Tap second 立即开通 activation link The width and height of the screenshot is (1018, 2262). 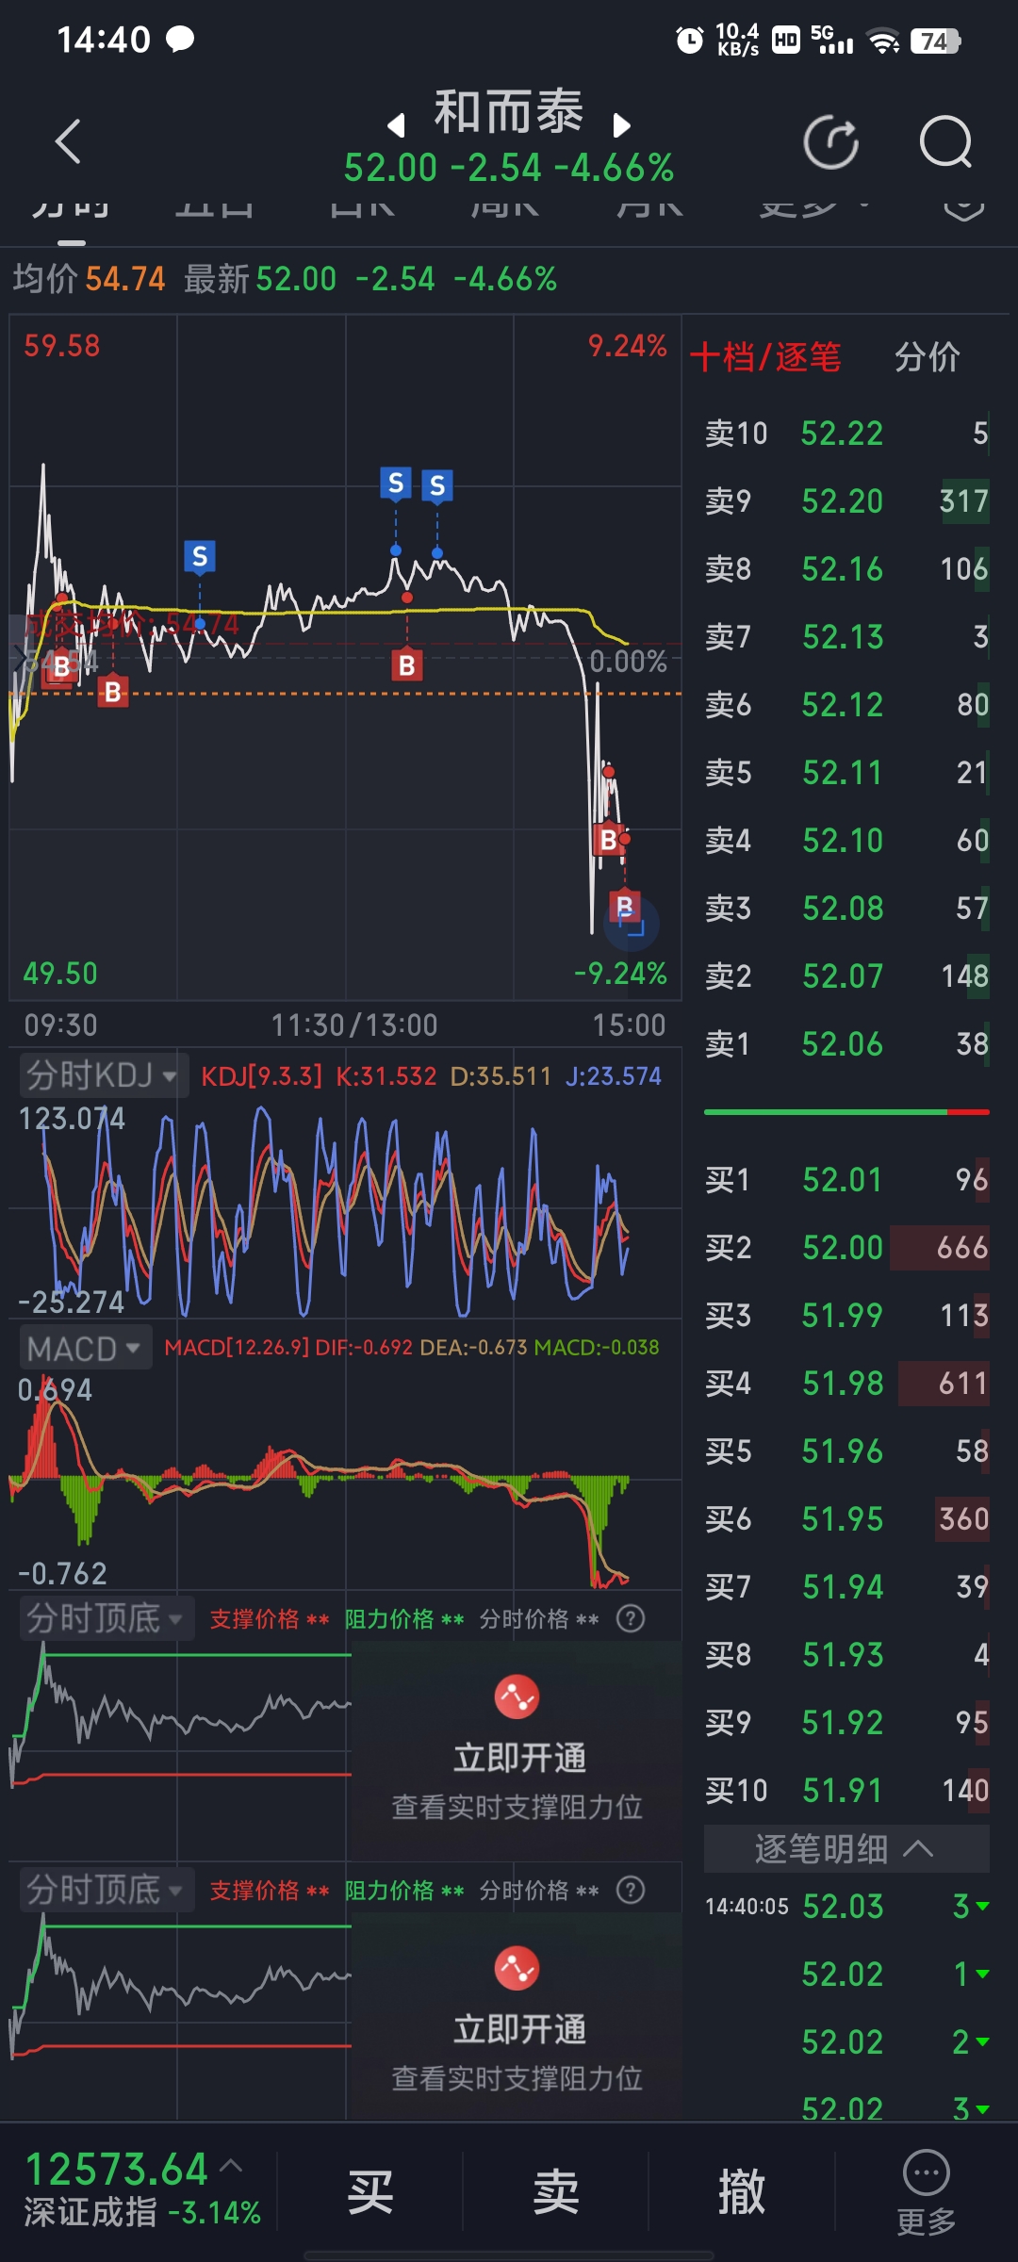click(x=519, y=2030)
